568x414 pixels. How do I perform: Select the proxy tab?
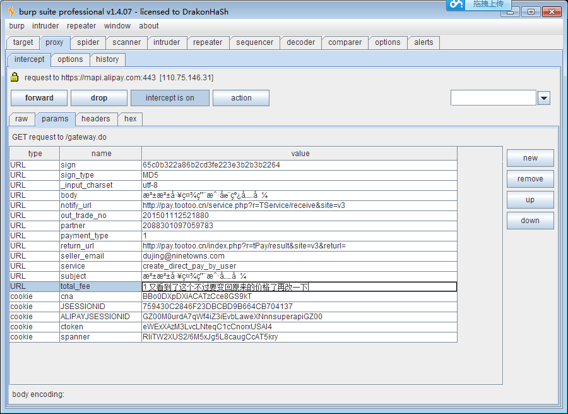coord(54,42)
